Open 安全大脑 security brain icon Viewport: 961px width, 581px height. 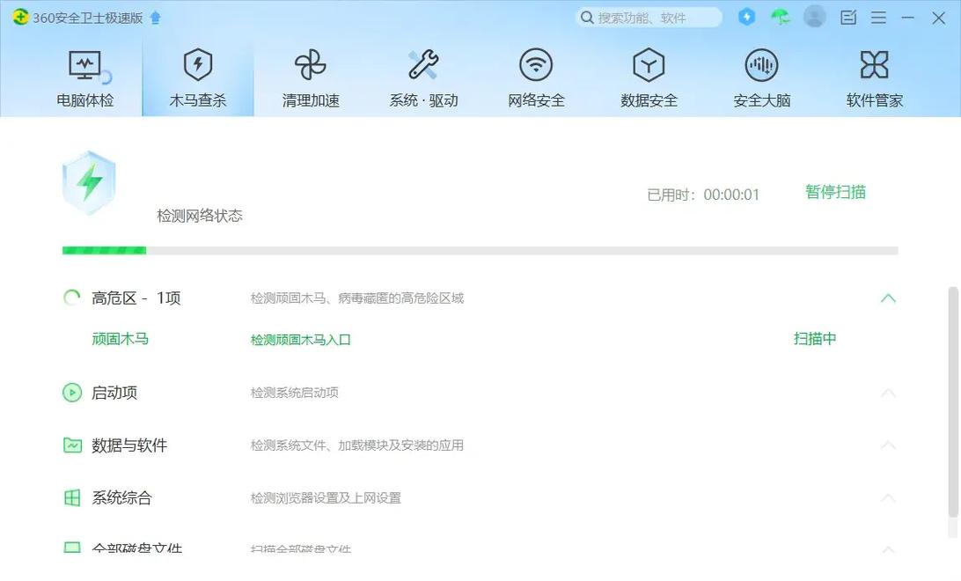(761, 64)
